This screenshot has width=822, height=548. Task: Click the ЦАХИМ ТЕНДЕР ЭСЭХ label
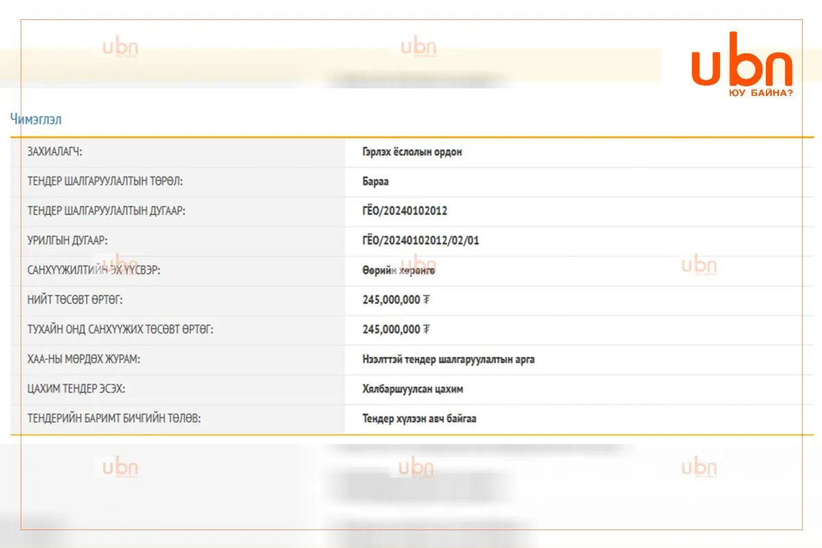(x=77, y=389)
